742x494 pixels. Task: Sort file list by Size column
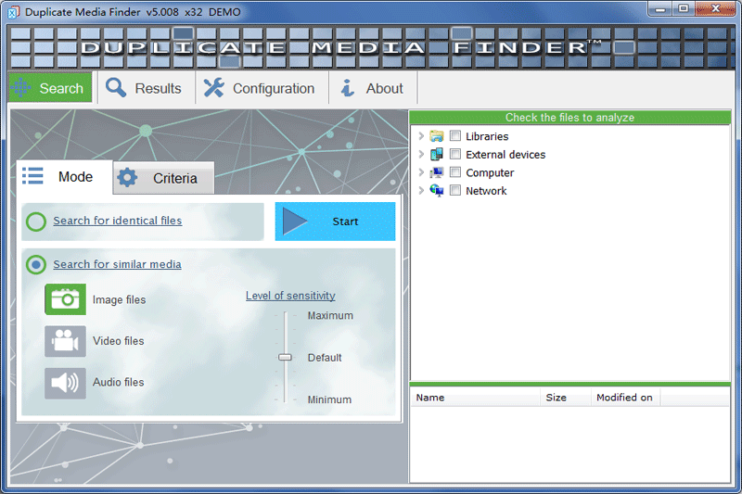[566, 398]
